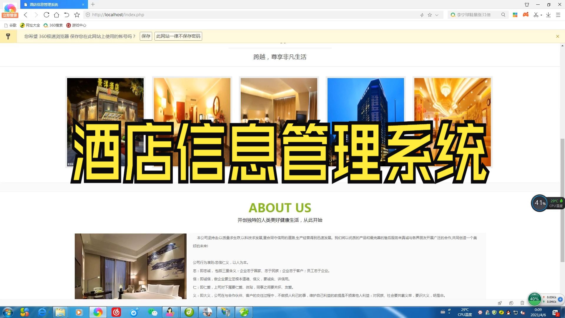Open the game controller extension
565x318 pixels.
tap(526, 14)
